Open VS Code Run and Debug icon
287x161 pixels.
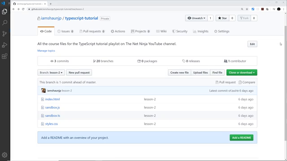pyautogui.click(x=4, y=45)
